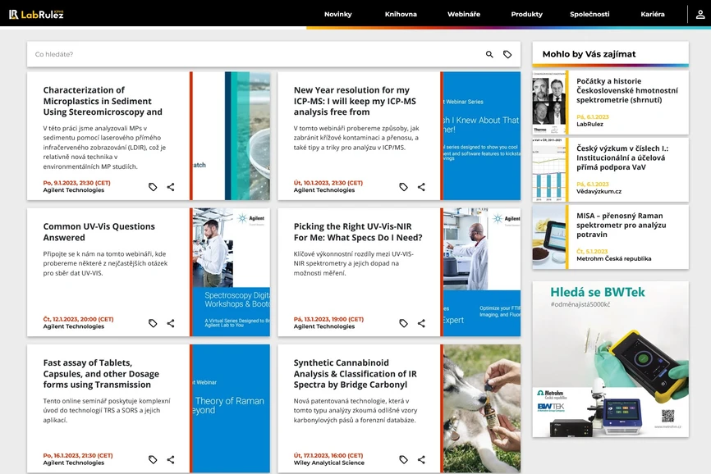The height and width of the screenshot is (474, 711).
Task: Click date 'Pá, 13.1.2023, 19:00 (CET)'
Action: [x=328, y=319]
